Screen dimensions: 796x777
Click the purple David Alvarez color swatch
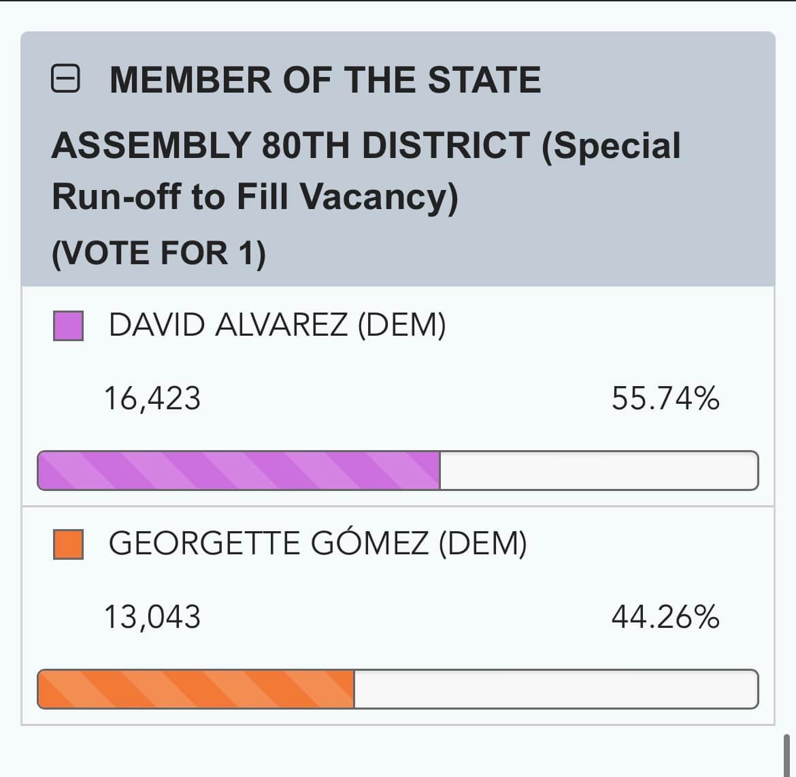click(x=68, y=326)
